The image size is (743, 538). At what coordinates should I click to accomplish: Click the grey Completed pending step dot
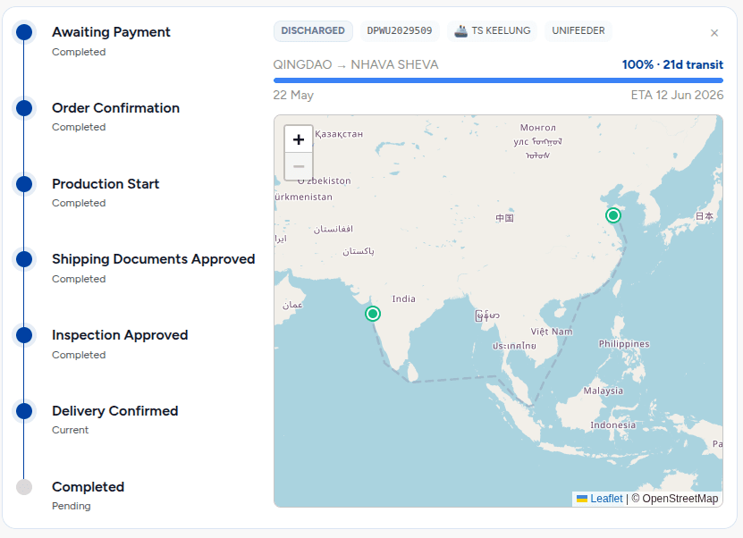coord(24,487)
